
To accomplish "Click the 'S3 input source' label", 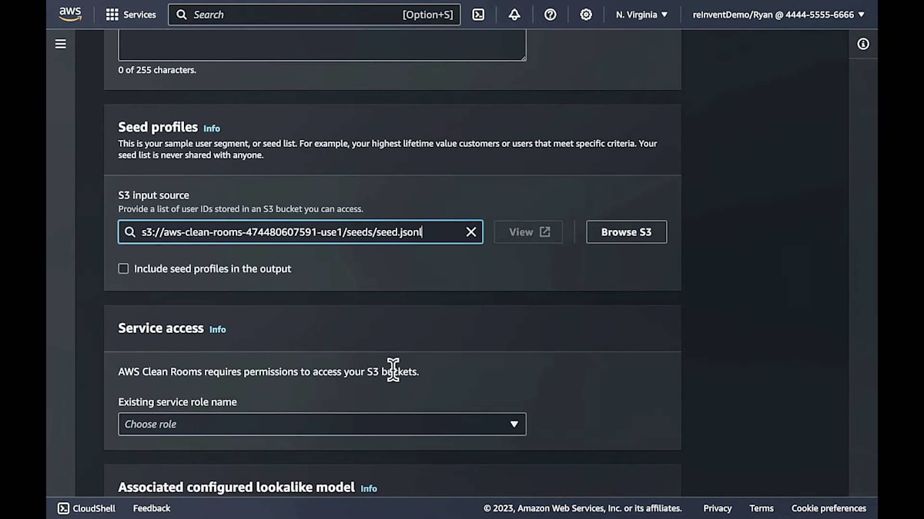I will [x=153, y=195].
